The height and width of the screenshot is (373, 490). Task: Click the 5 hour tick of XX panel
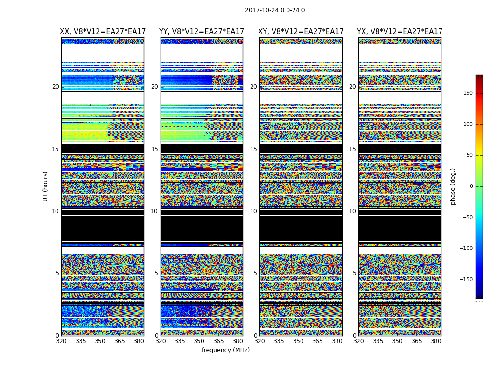(x=57, y=273)
